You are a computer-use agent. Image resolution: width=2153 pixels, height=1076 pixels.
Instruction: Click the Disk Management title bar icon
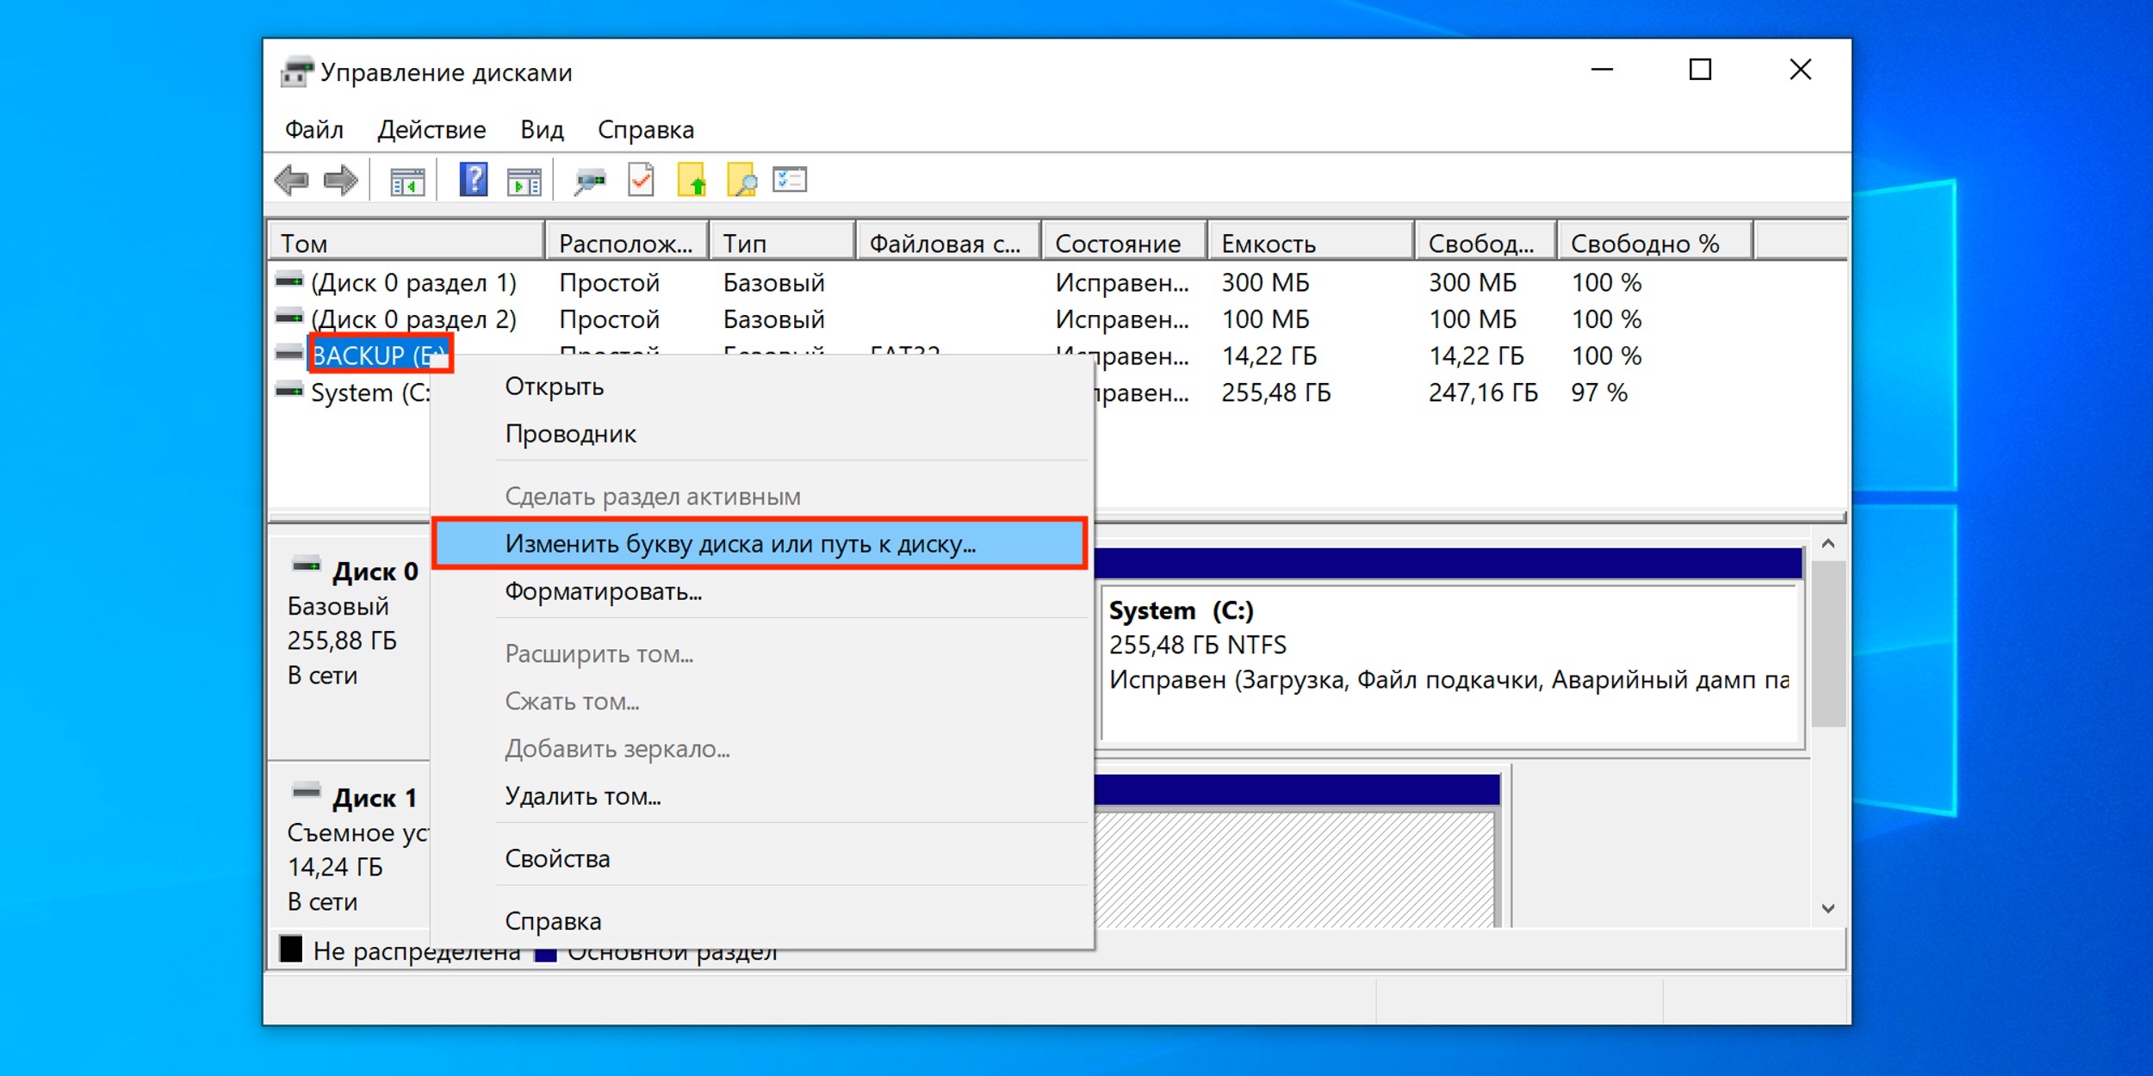[297, 71]
